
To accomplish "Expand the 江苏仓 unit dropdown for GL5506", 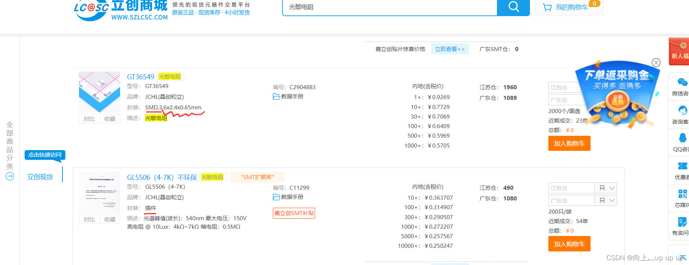I will [606, 188].
